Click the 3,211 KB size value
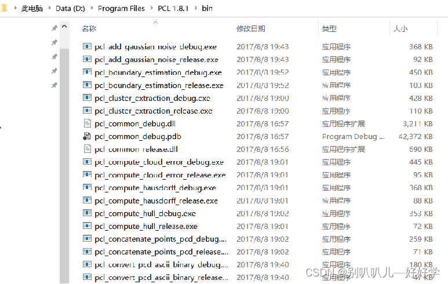Image resolution: width=448 pixels, height=284 pixels. click(x=418, y=123)
